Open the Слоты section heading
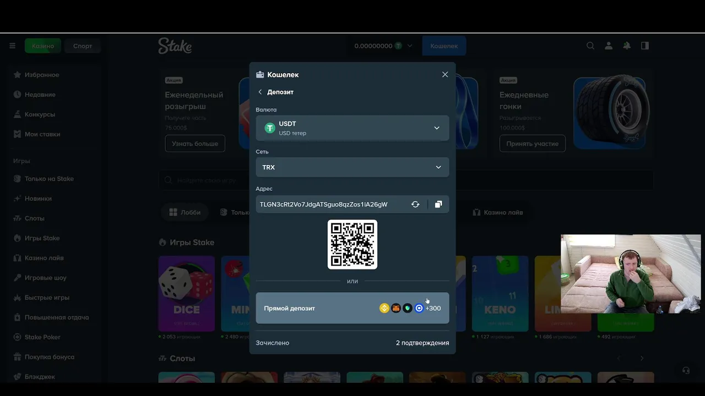Image resolution: width=705 pixels, height=396 pixels. tap(177, 359)
